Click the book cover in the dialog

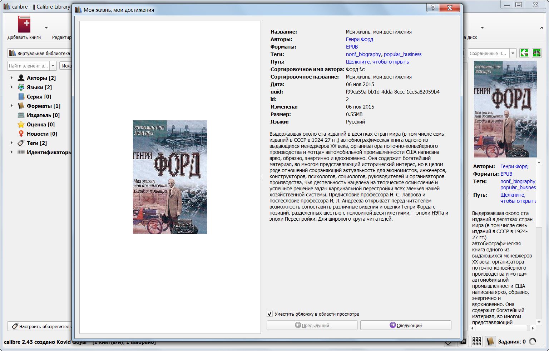170,177
